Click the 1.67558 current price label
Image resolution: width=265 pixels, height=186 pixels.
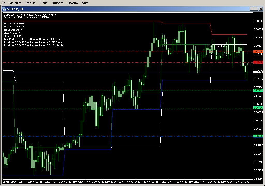pos(258,72)
